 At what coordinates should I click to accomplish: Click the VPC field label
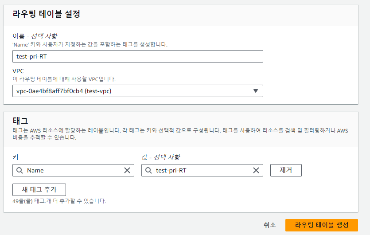coord(18,71)
